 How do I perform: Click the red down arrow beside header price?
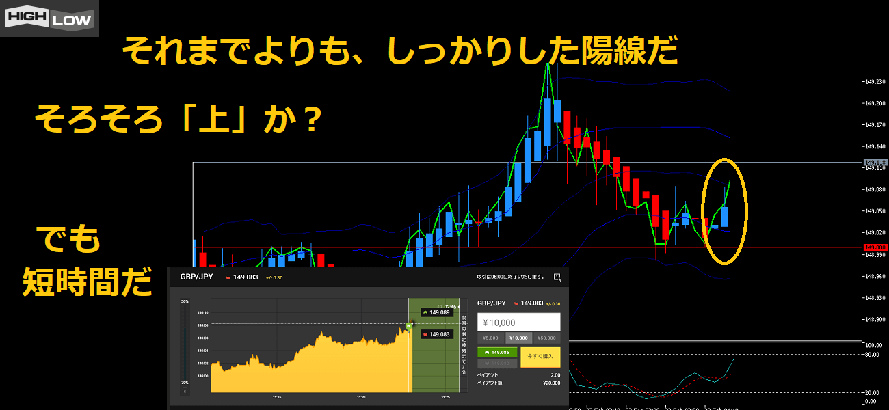click(x=228, y=277)
